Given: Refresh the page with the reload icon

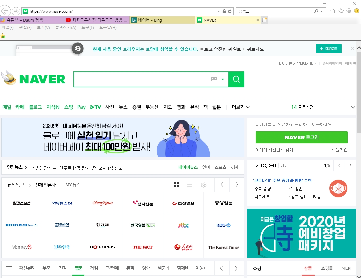Looking at the screenshot, I should tap(230, 11).
